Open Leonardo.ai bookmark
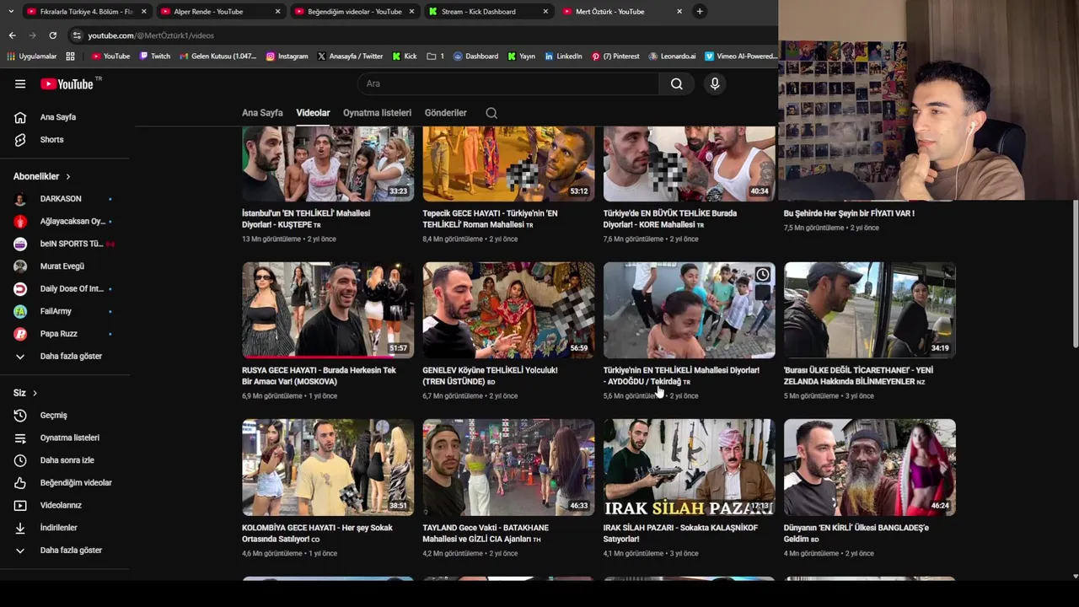Viewport: 1079px width, 607px height. click(672, 56)
